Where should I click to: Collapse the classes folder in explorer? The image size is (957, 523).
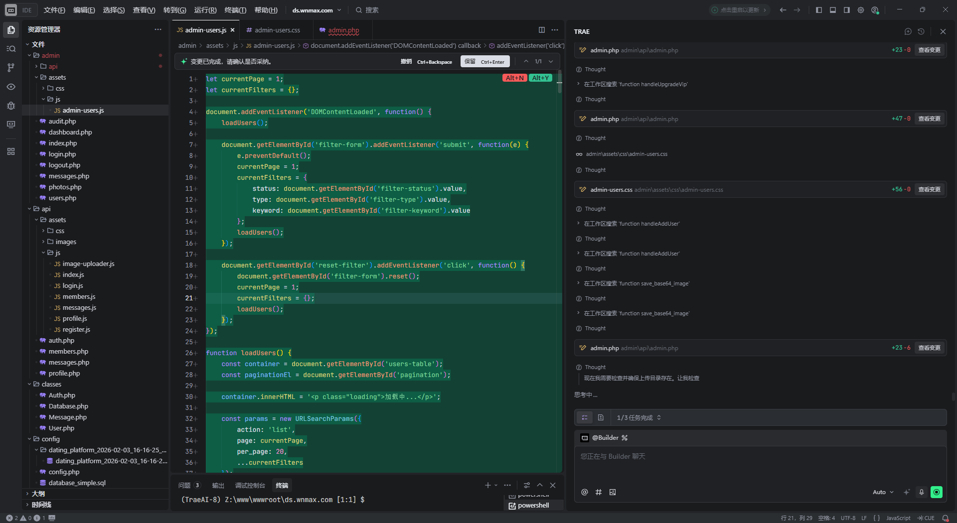click(x=51, y=384)
